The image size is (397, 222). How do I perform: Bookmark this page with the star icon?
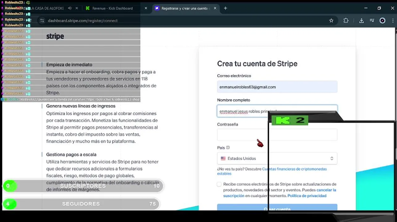click(x=331, y=21)
